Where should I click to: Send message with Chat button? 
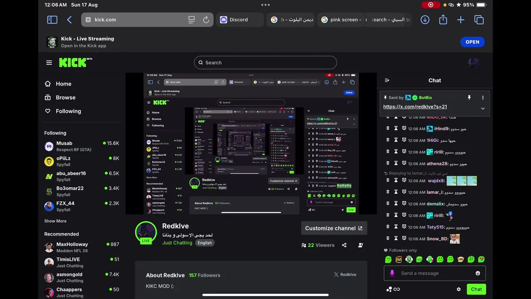[x=476, y=289]
